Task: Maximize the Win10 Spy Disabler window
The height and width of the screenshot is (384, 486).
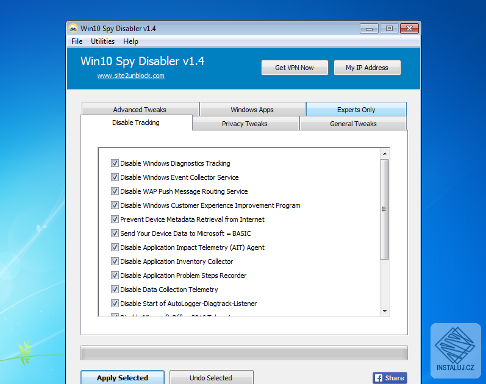Action: click(x=389, y=29)
